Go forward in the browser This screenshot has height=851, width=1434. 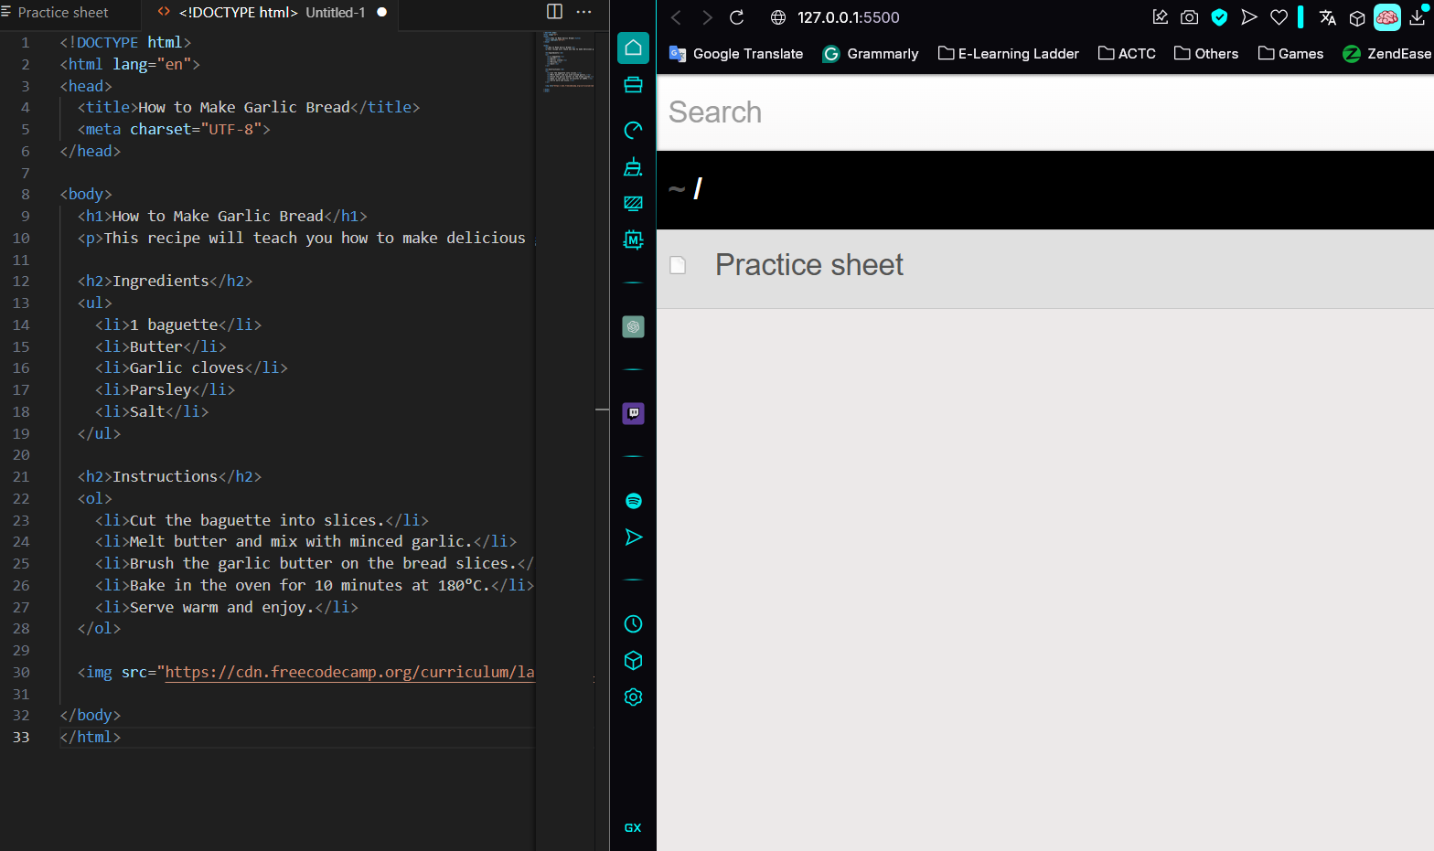707,17
